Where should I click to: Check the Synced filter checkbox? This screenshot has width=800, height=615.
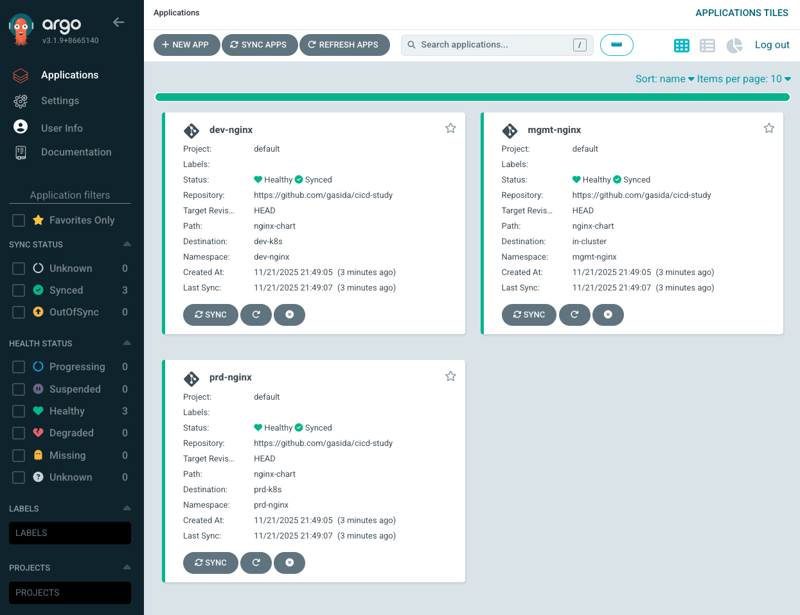19,290
